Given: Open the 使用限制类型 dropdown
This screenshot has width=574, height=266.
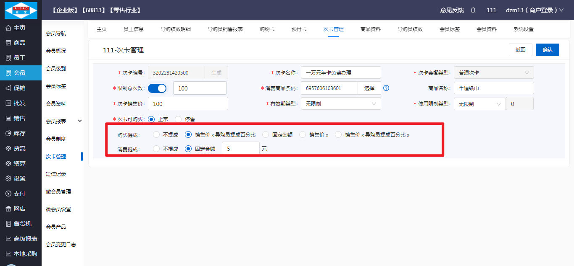Looking at the screenshot, I should [x=479, y=103].
